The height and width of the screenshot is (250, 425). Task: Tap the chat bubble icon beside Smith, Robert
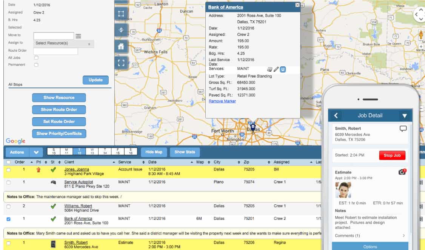(x=403, y=128)
